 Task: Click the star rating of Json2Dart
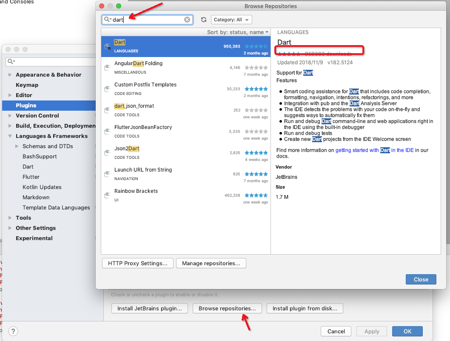256,152
